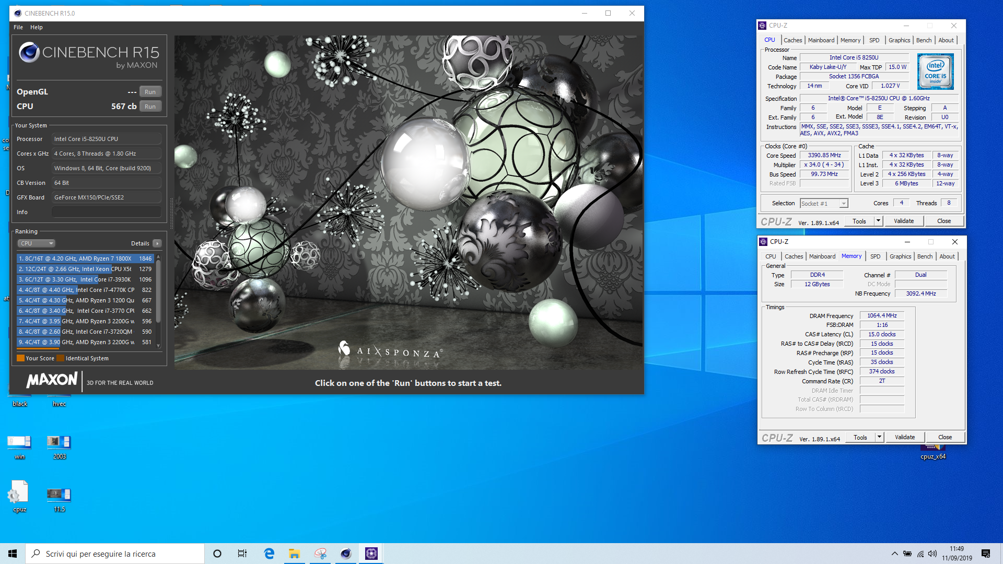The width and height of the screenshot is (1003, 564).
Task: Open Wi-Fi network tray icon
Action: pos(920,554)
